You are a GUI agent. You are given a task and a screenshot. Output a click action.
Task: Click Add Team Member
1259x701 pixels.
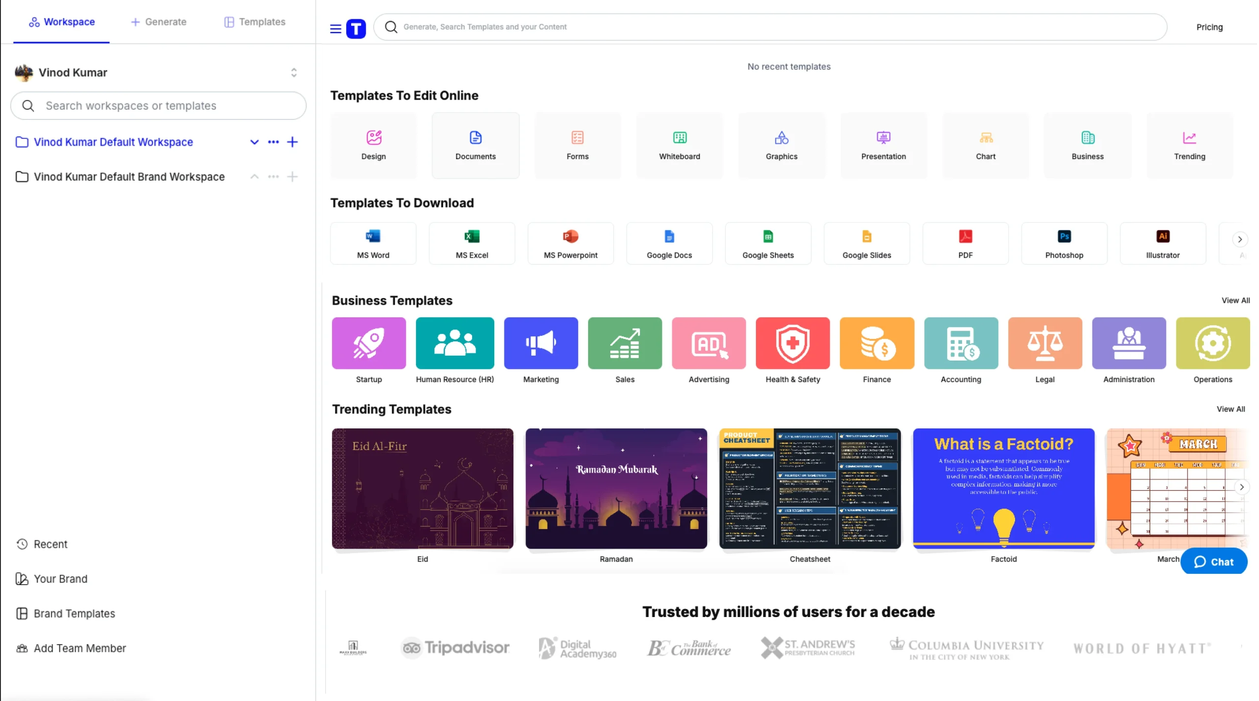71,648
